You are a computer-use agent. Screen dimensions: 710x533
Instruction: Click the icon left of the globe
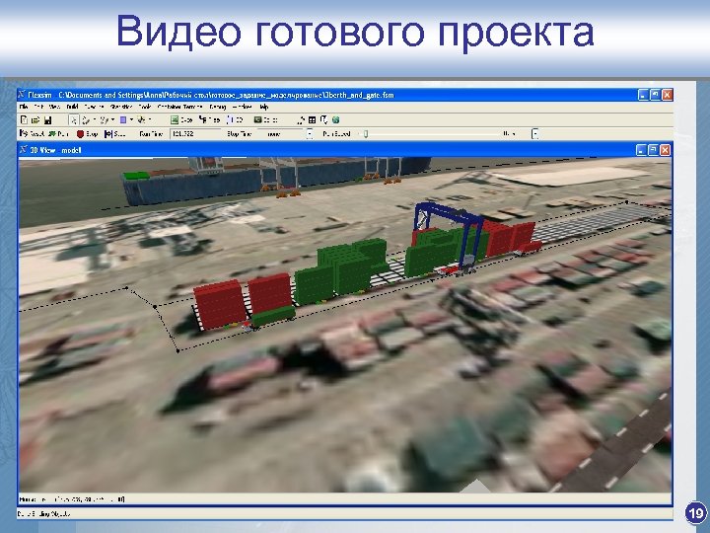[323, 120]
